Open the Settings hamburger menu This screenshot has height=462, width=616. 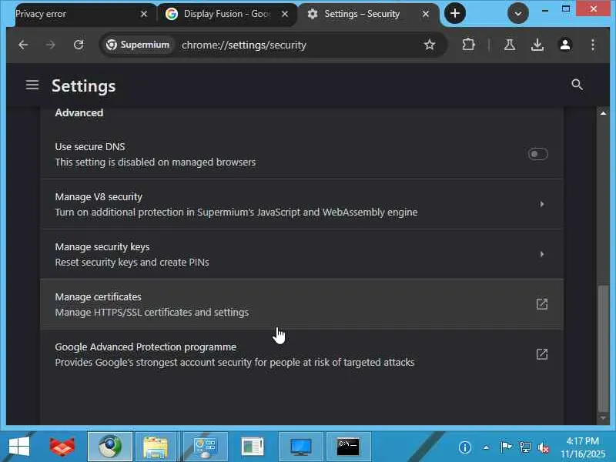pyautogui.click(x=32, y=85)
